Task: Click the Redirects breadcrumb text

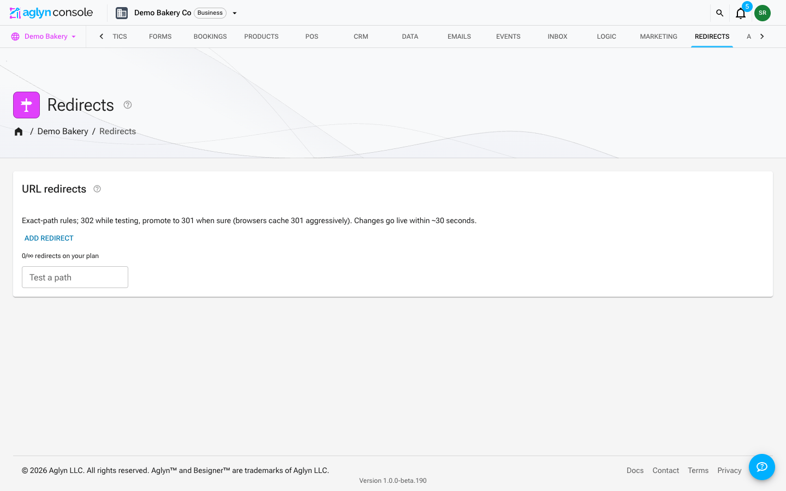Action: 117,131
